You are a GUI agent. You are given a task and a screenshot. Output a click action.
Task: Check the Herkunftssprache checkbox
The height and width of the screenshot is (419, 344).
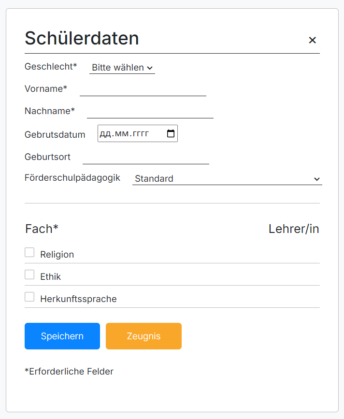point(29,297)
